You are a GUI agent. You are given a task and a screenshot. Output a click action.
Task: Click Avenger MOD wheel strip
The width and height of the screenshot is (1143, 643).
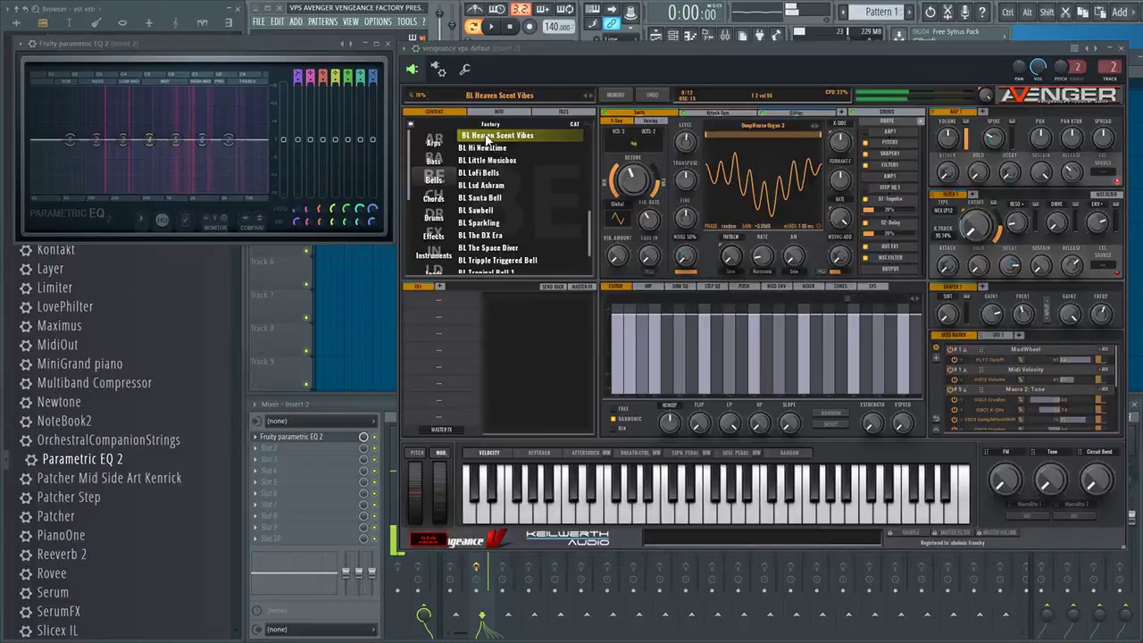coord(439,491)
